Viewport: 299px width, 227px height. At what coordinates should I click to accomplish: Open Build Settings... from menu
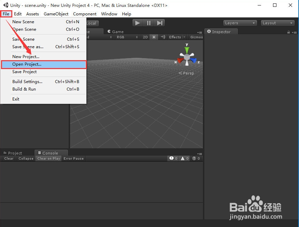click(x=44, y=82)
